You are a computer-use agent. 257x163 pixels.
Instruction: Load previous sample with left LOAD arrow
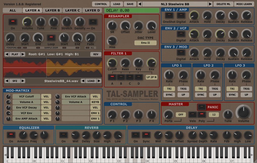(83, 81)
